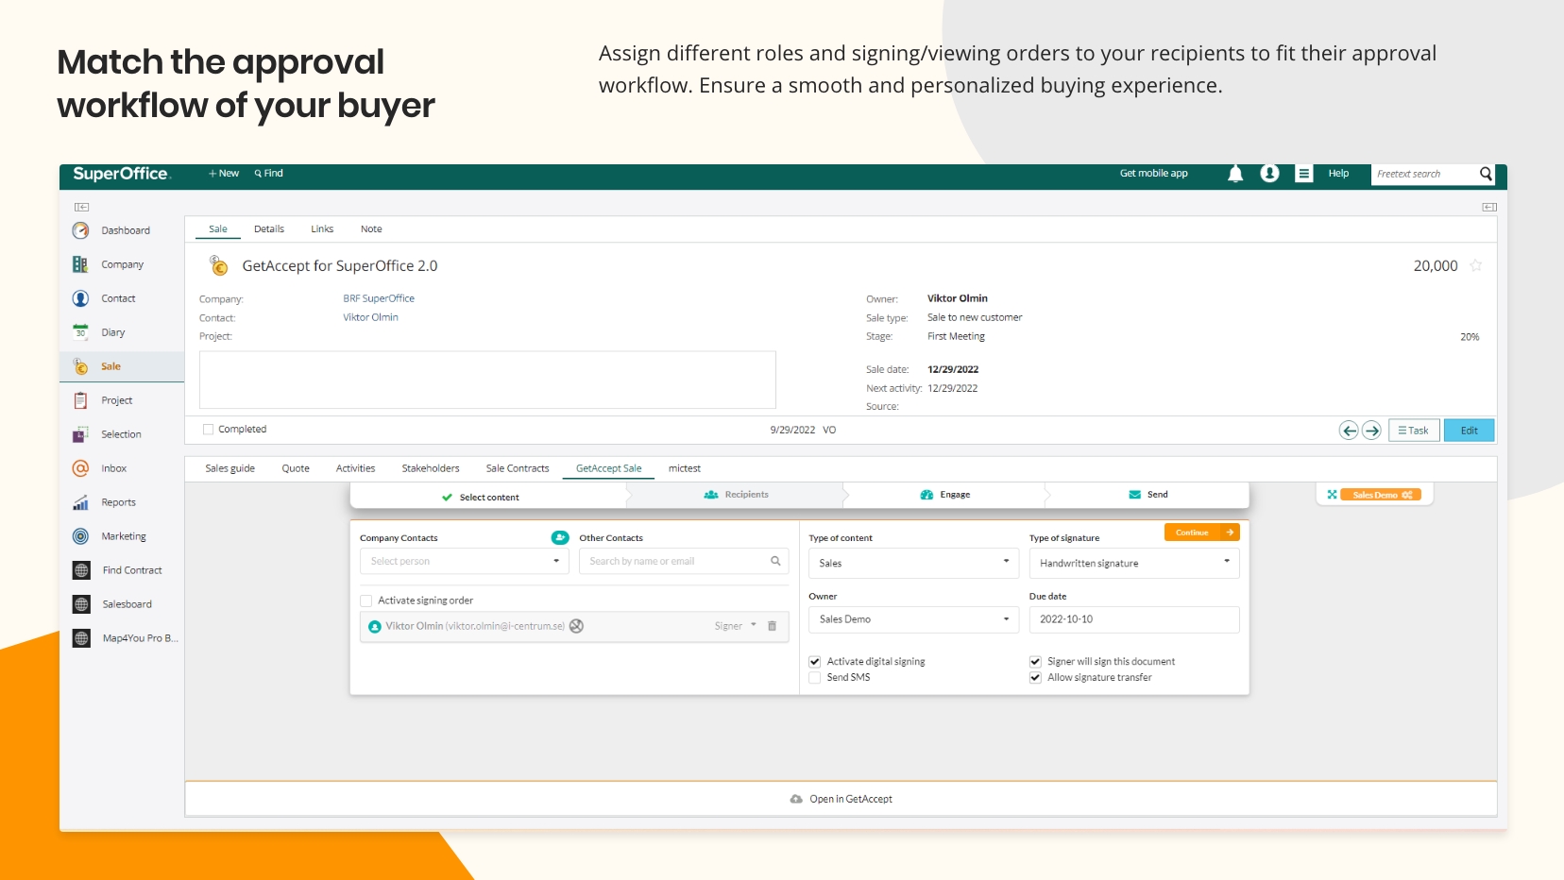Open the Company module icon
This screenshot has width=1564, height=880.
81,264
